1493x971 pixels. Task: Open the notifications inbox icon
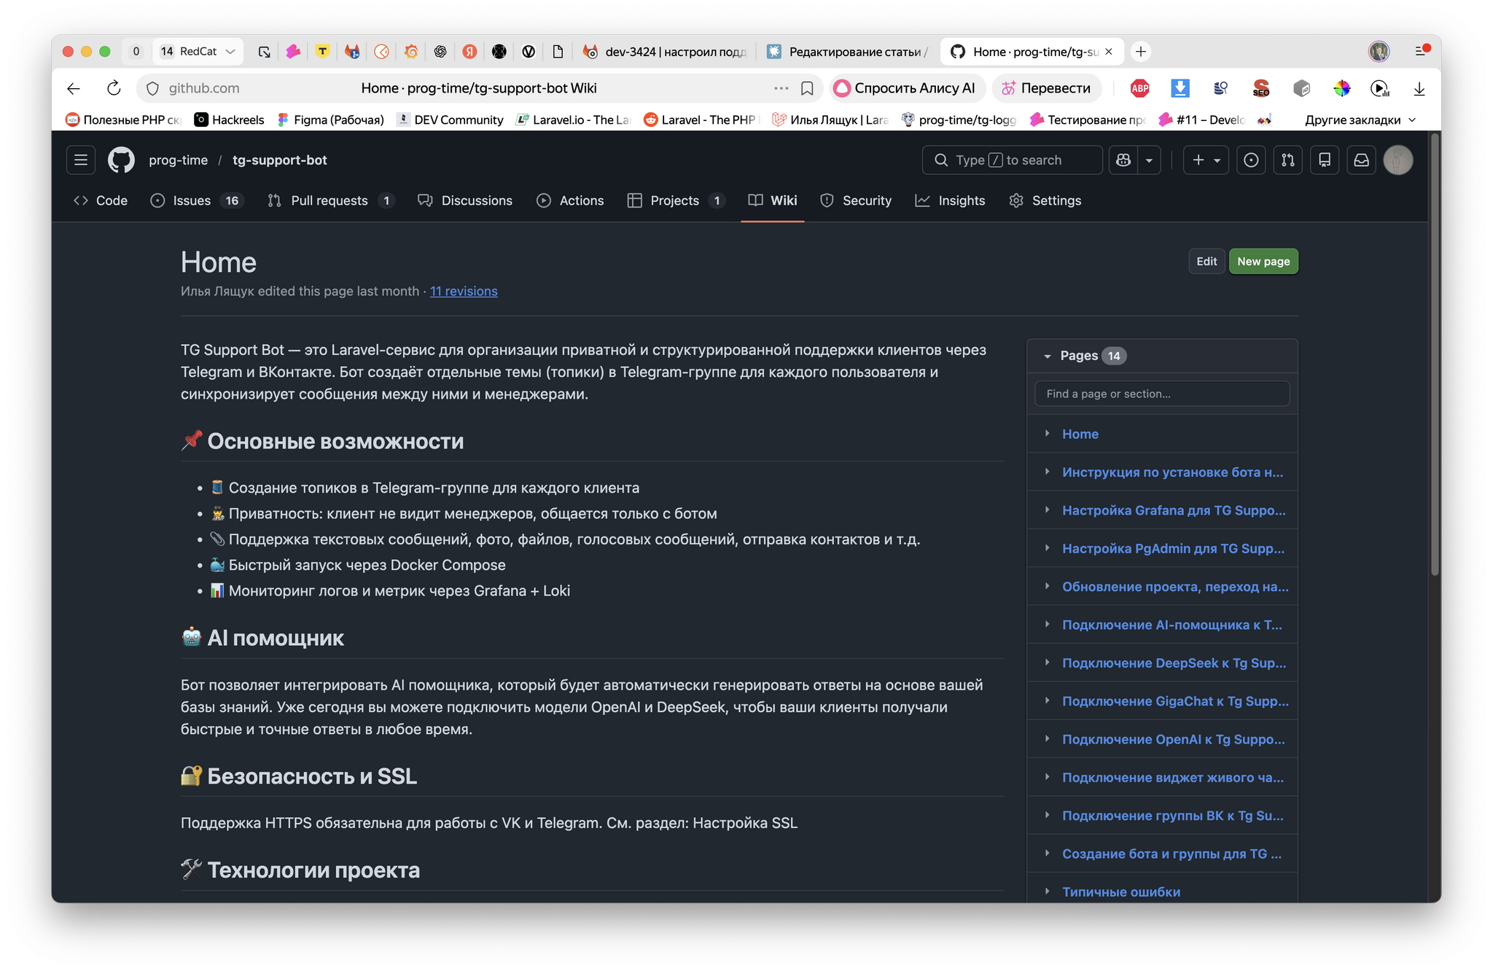[x=1361, y=160]
